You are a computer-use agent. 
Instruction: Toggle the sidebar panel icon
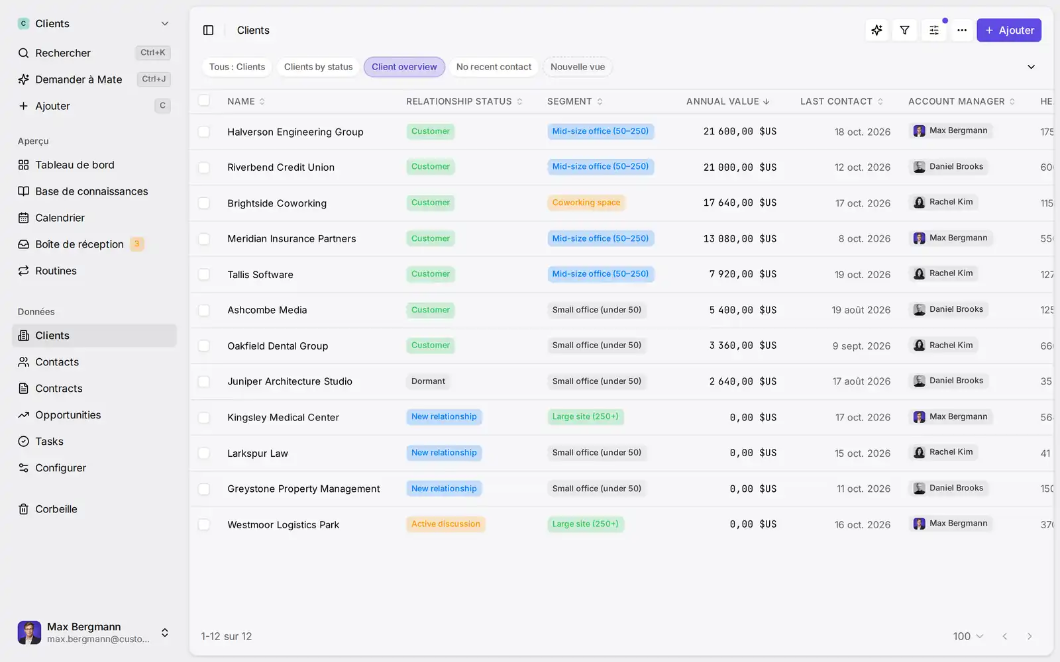tap(208, 30)
